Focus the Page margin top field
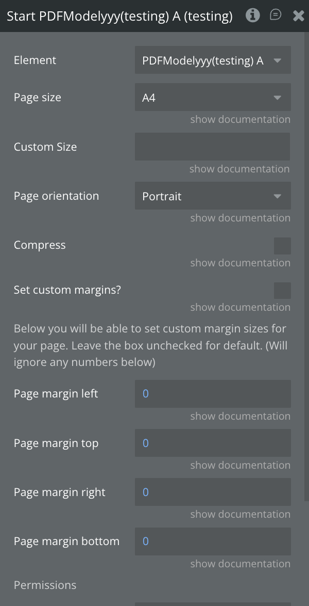 click(x=213, y=443)
